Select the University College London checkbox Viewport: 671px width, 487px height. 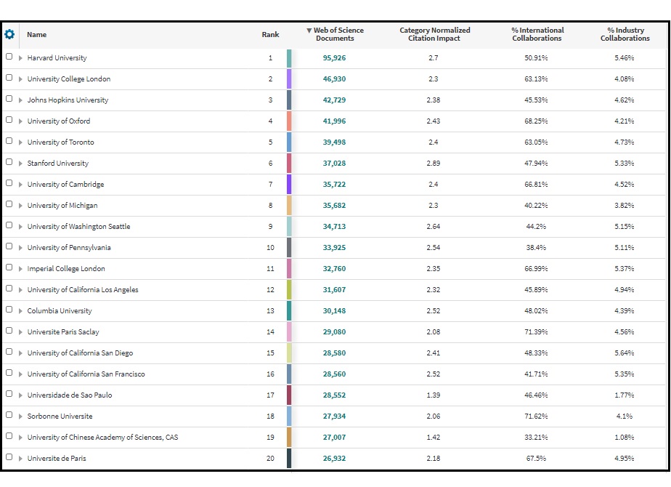[9, 78]
